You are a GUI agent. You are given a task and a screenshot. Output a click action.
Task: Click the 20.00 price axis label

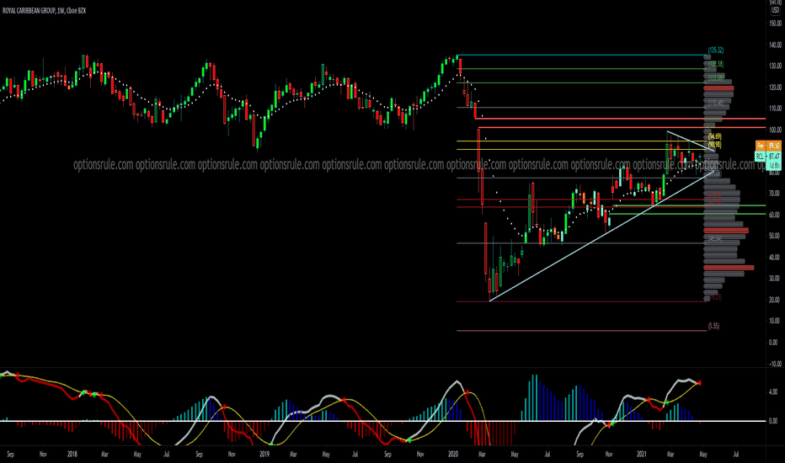pos(775,300)
